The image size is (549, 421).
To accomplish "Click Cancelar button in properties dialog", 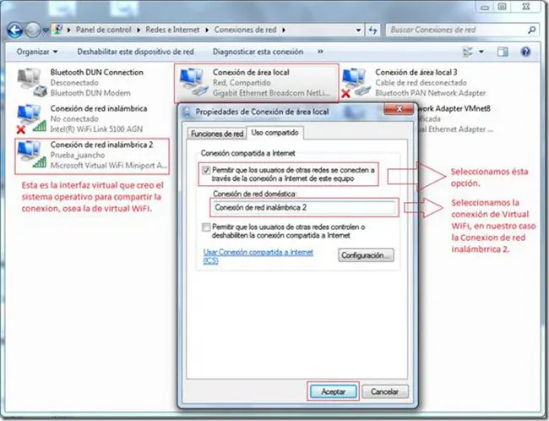I will tap(384, 391).
